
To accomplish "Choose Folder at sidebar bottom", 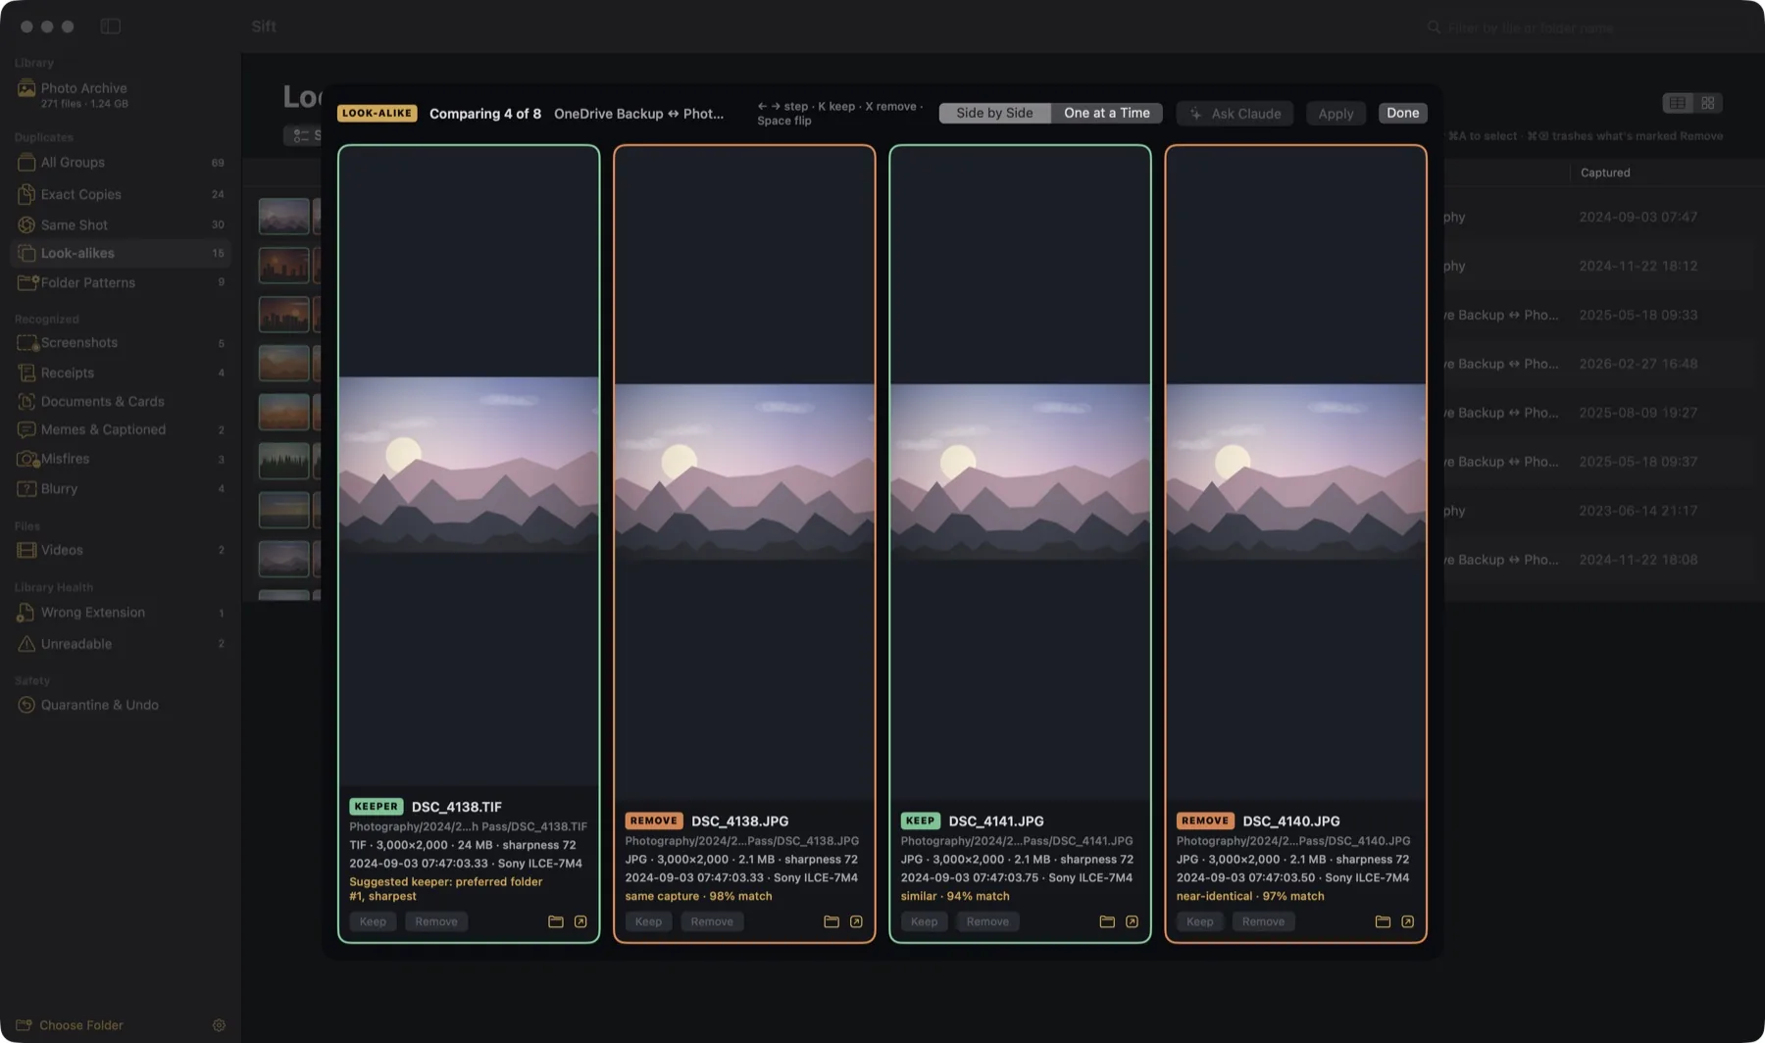I will click(70, 1025).
